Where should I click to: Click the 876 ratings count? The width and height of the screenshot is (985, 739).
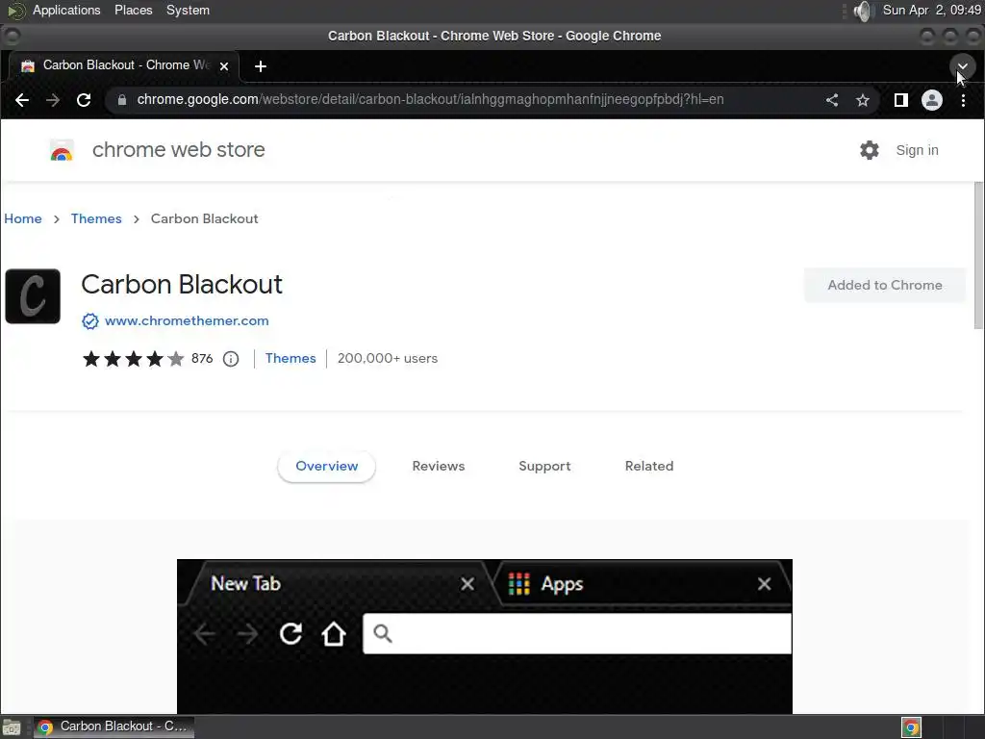click(x=202, y=358)
